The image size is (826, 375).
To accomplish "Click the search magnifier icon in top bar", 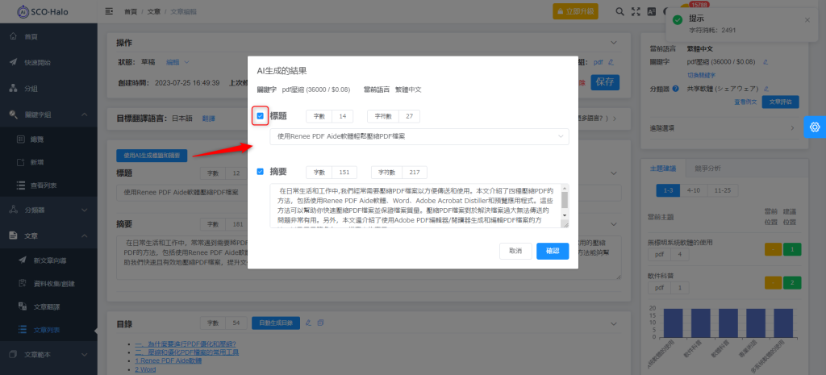I will click(620, 11).
